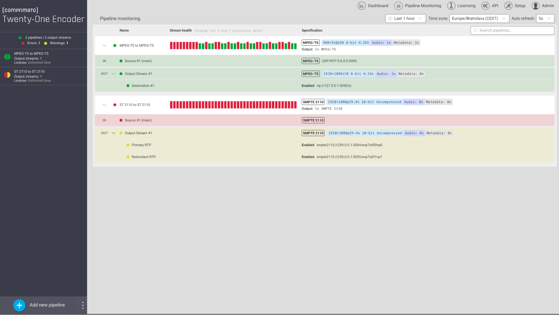Open the three-dot menu beside Add new pipeline
The height and width of the screenshot is (315, 559).
click(83, 305)
